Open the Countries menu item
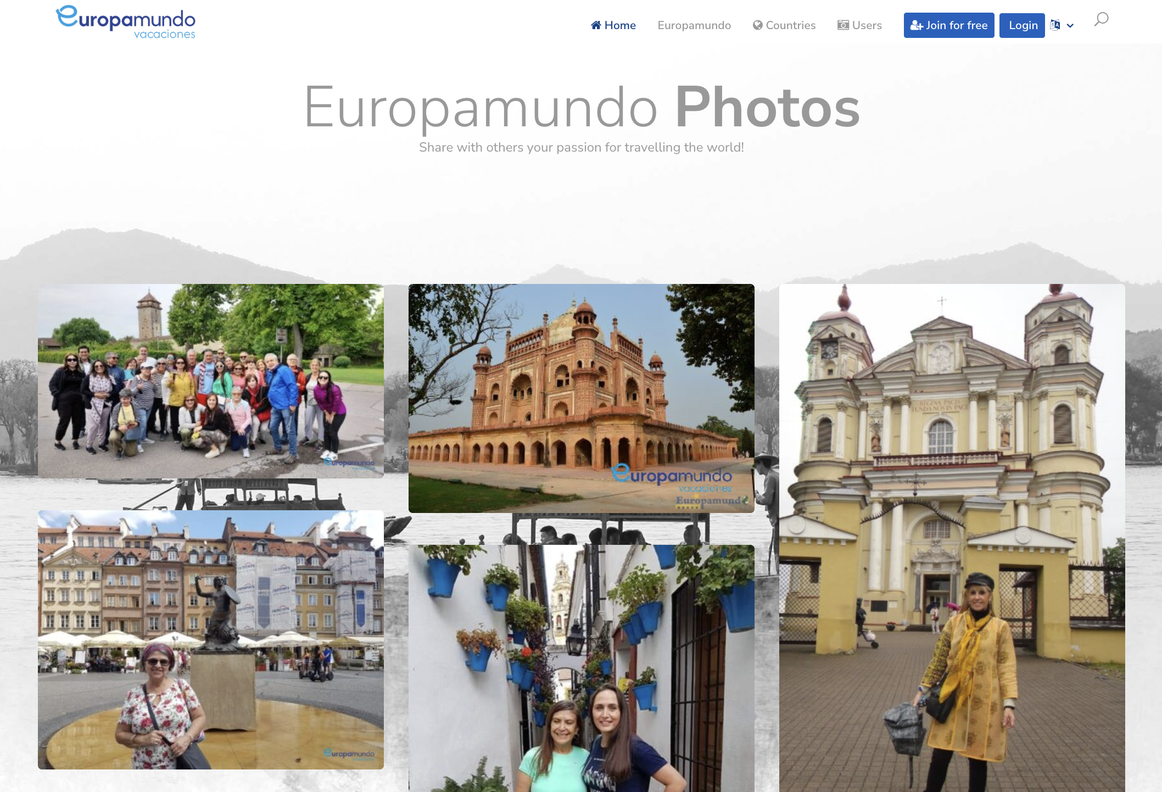 click(784, 25)
